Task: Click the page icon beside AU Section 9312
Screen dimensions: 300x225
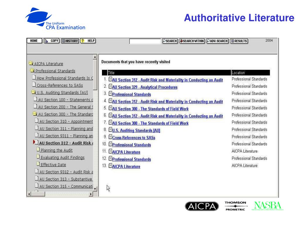Action: coord(37,171)
